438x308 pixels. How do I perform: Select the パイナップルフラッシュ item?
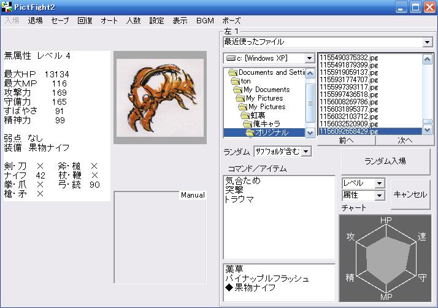(x=267, y=279)
